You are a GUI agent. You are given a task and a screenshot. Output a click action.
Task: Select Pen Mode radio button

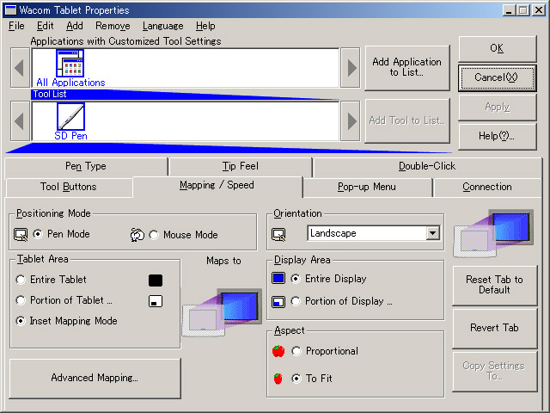(38, 234)
